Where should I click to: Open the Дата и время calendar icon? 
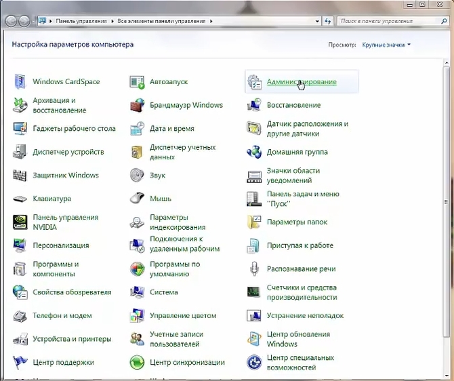tap(138, 129)
